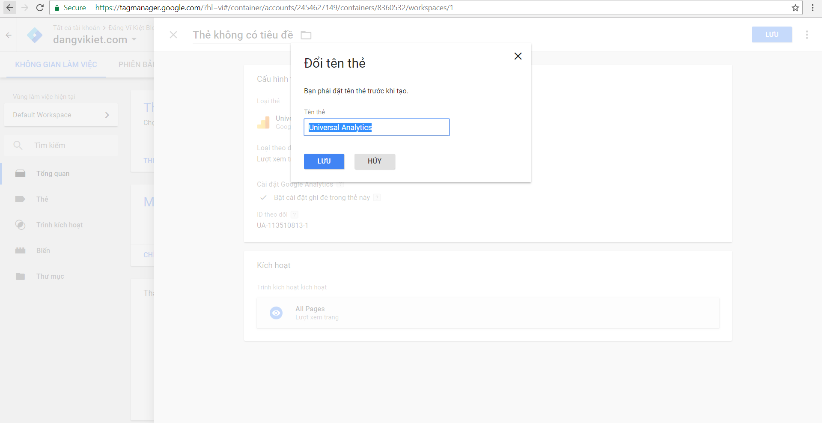Expand the dangvikiet.com container dropdown
The height and width of the screenshot is (423, 822).
click(134, 39)
